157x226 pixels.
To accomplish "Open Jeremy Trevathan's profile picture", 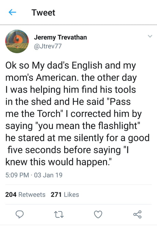I will (17, 41).
